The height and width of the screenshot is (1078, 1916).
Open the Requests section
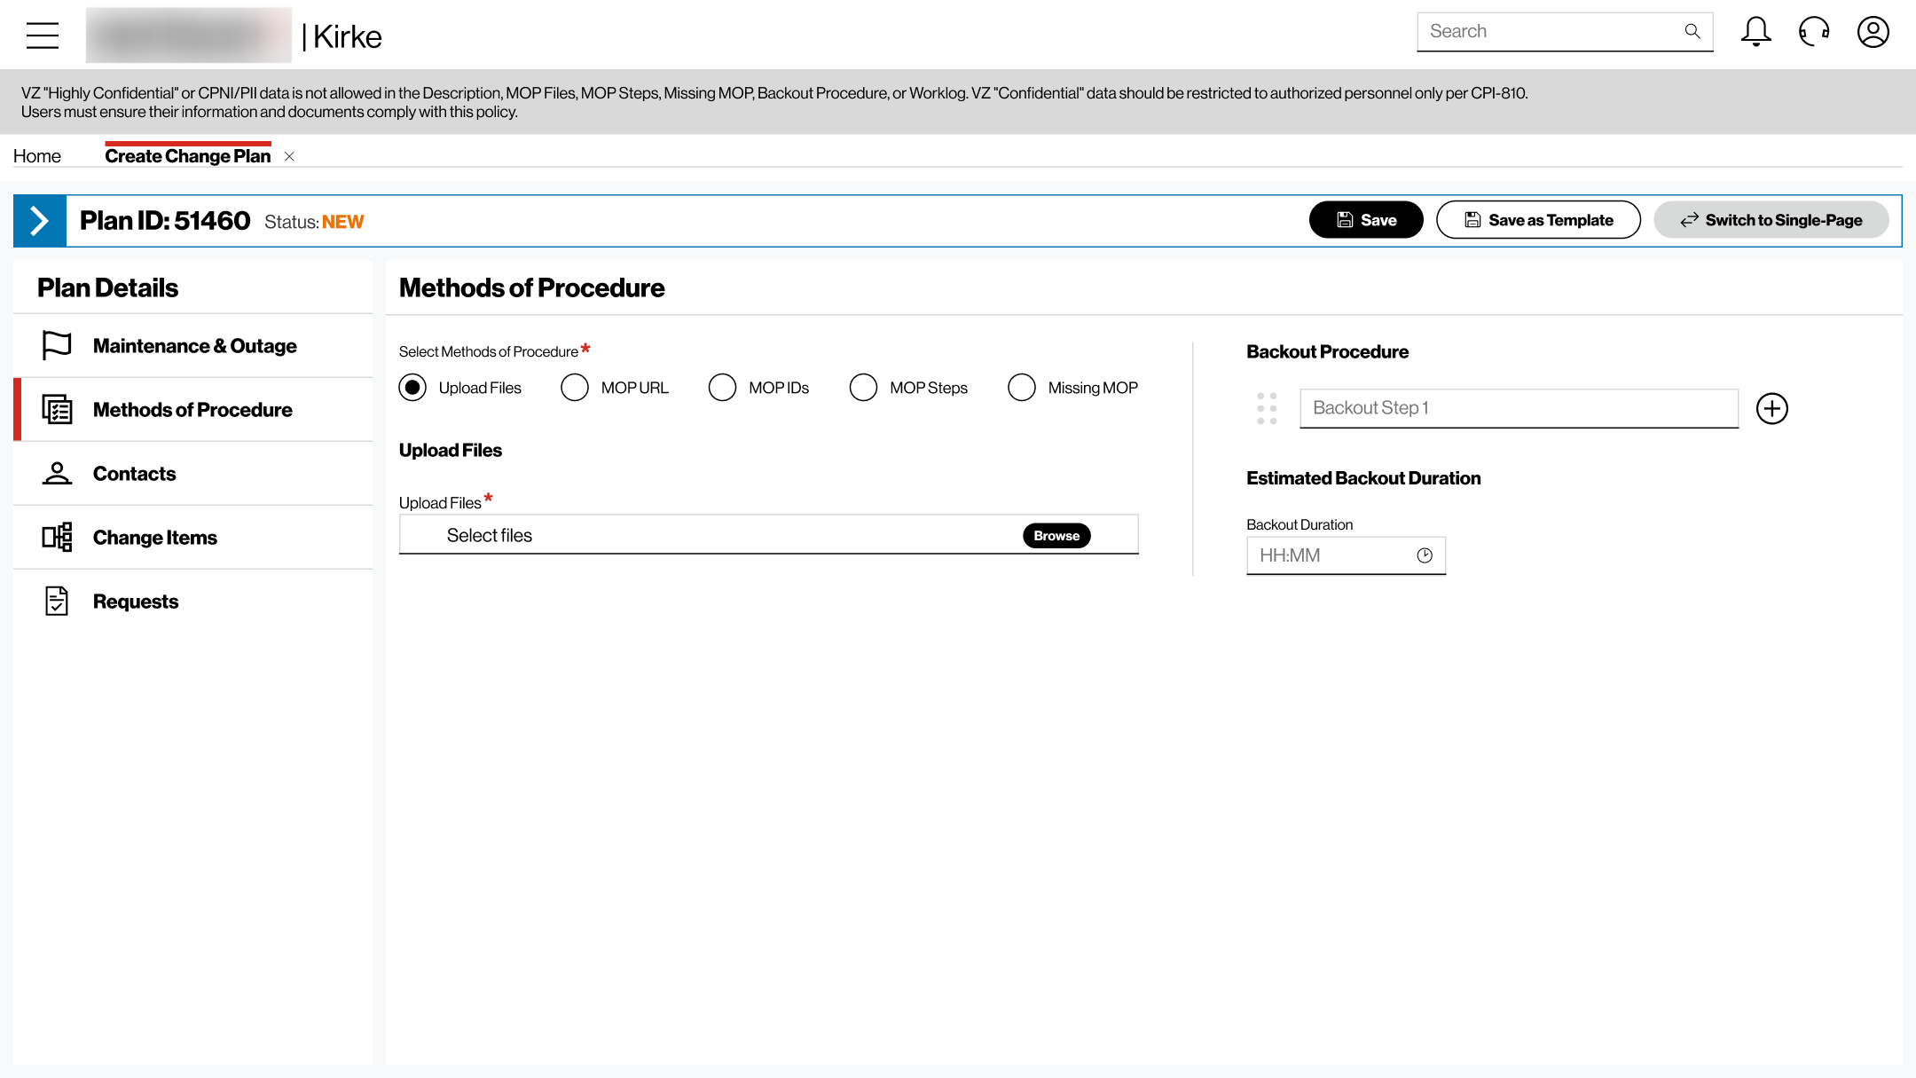tap(193, 601)
